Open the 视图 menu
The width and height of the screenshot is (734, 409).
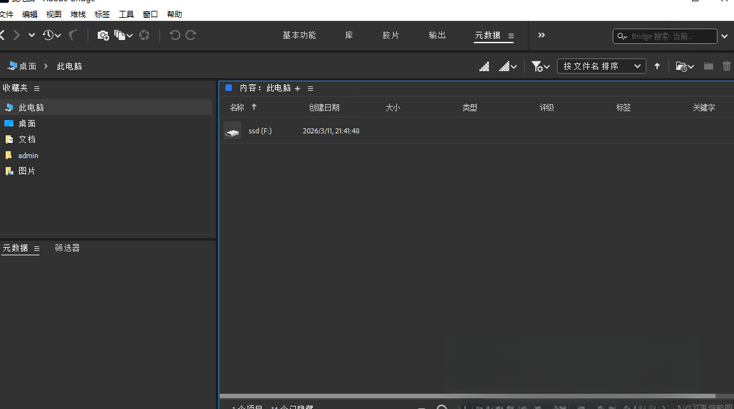(54, 15)
